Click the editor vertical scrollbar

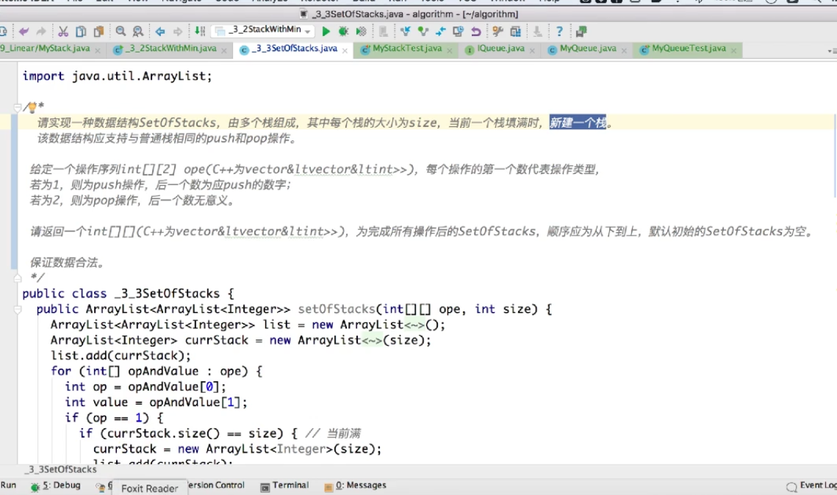[x=834, y=155]
